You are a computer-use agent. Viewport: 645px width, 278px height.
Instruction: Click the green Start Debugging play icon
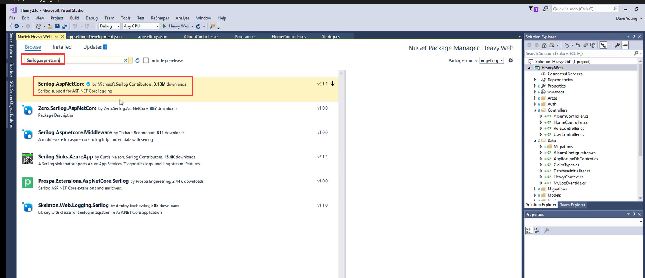(165, 26)
